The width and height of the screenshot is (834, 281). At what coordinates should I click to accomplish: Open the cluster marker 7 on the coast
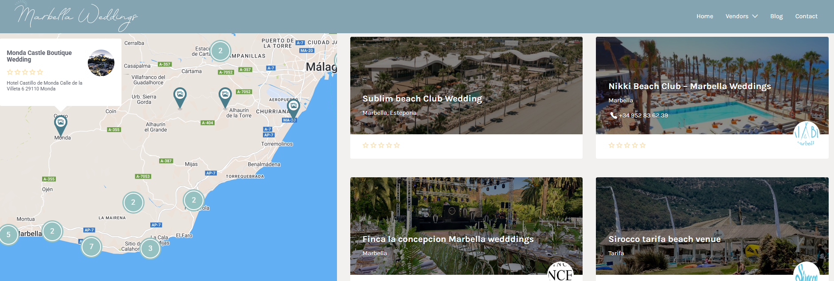pyautogui.click(x=91, y=246)
